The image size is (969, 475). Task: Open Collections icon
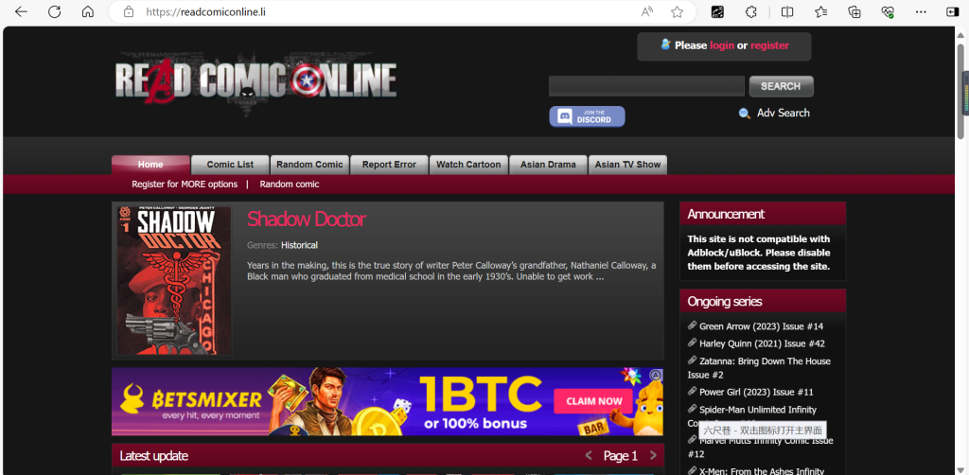854,11
